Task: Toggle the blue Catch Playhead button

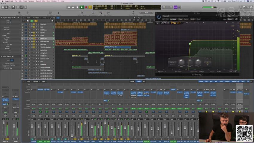Action: pos(58,18)
